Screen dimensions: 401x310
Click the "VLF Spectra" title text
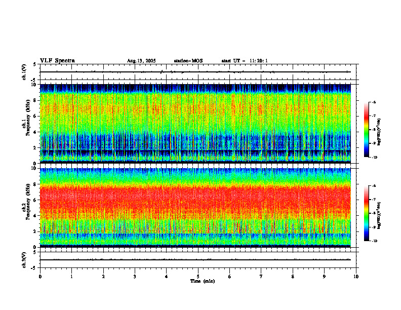(x=57, y=61)
